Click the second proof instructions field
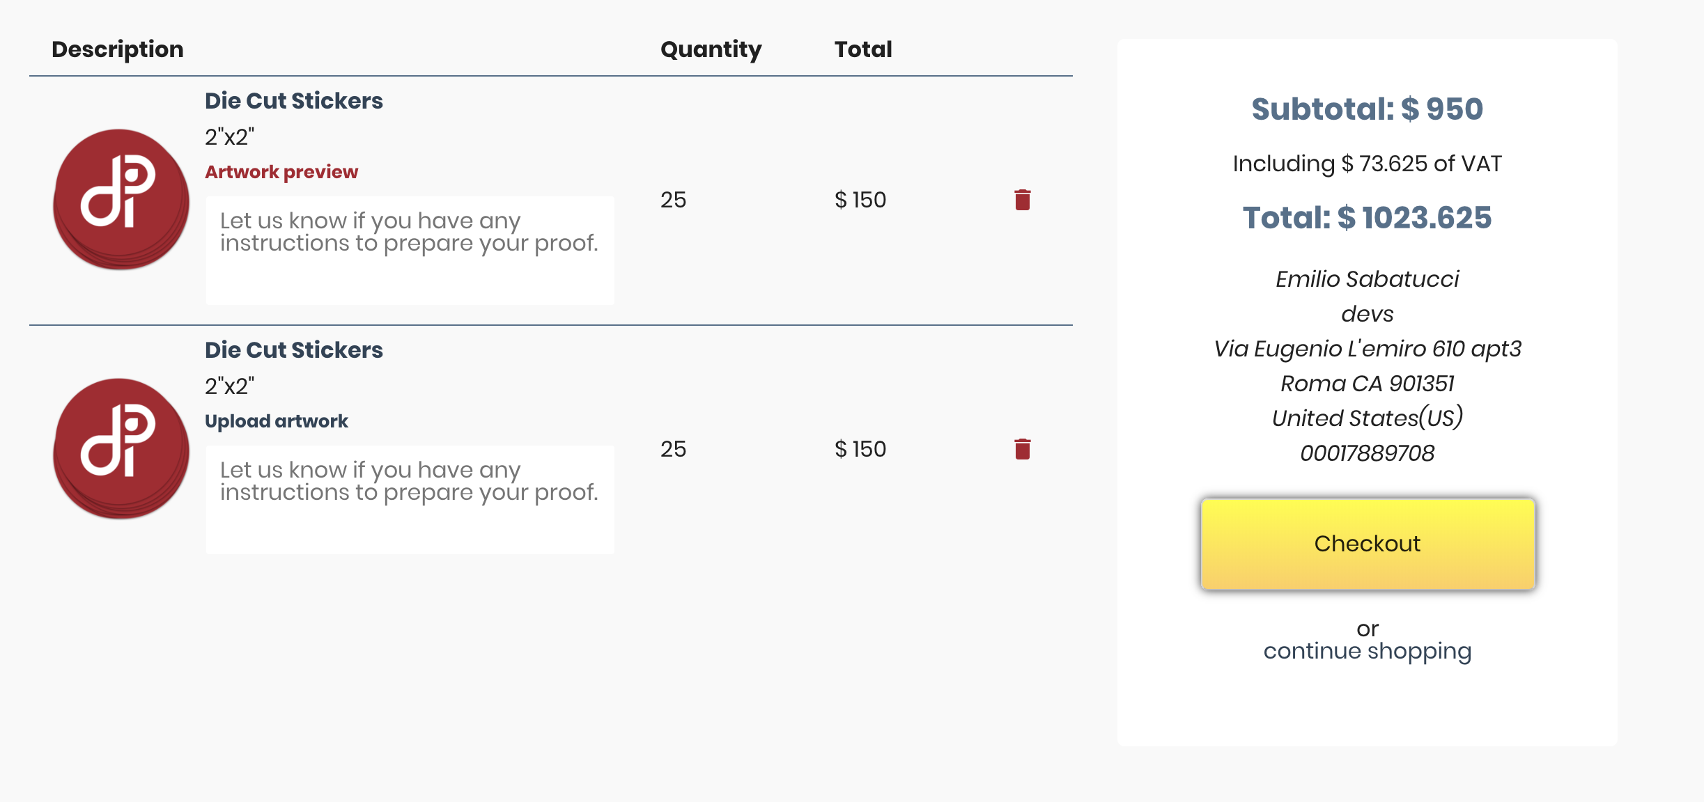Screen dimensions: 1704x802 point(410,500)
